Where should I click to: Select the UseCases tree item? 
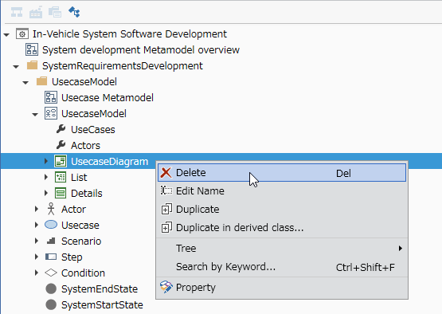[x=93, y=129]
